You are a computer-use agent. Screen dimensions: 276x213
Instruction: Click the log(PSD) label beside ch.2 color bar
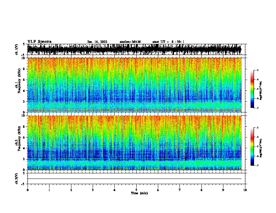point(261,148)
